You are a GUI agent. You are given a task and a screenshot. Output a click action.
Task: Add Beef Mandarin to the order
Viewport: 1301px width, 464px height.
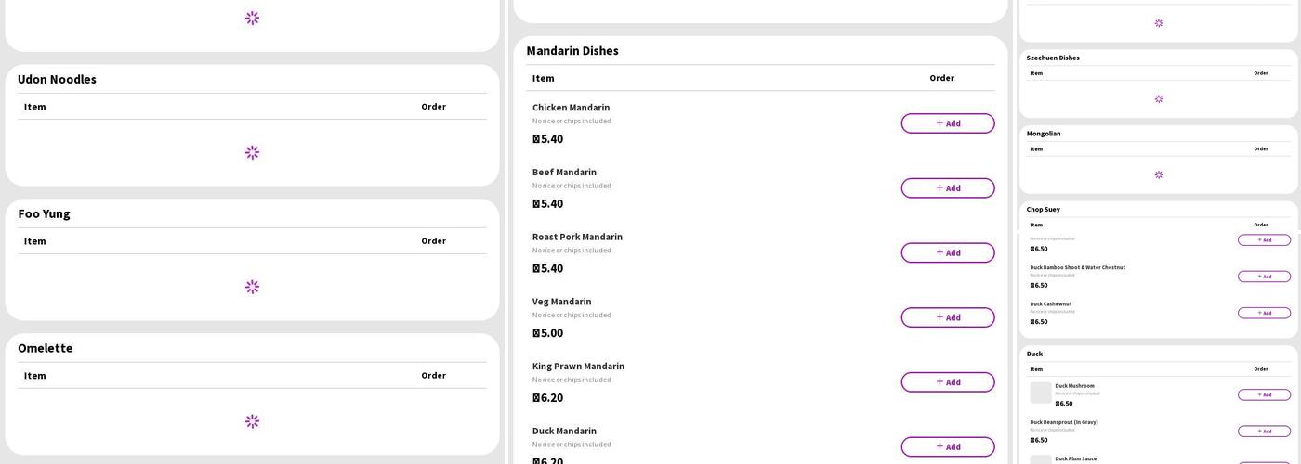pyautogui.click(x=947, y=188)
